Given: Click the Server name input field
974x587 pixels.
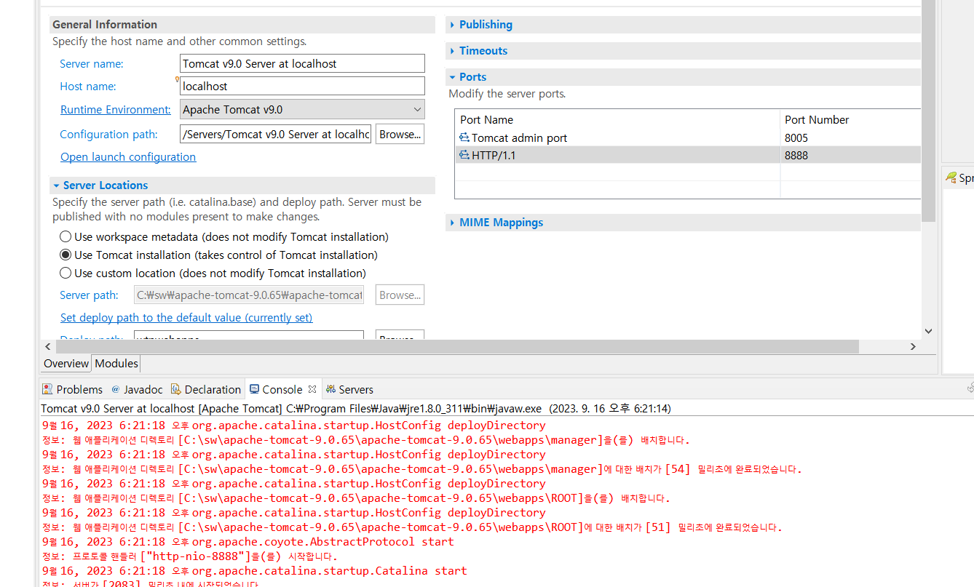Looking at the screenshot, I should 302,64.
